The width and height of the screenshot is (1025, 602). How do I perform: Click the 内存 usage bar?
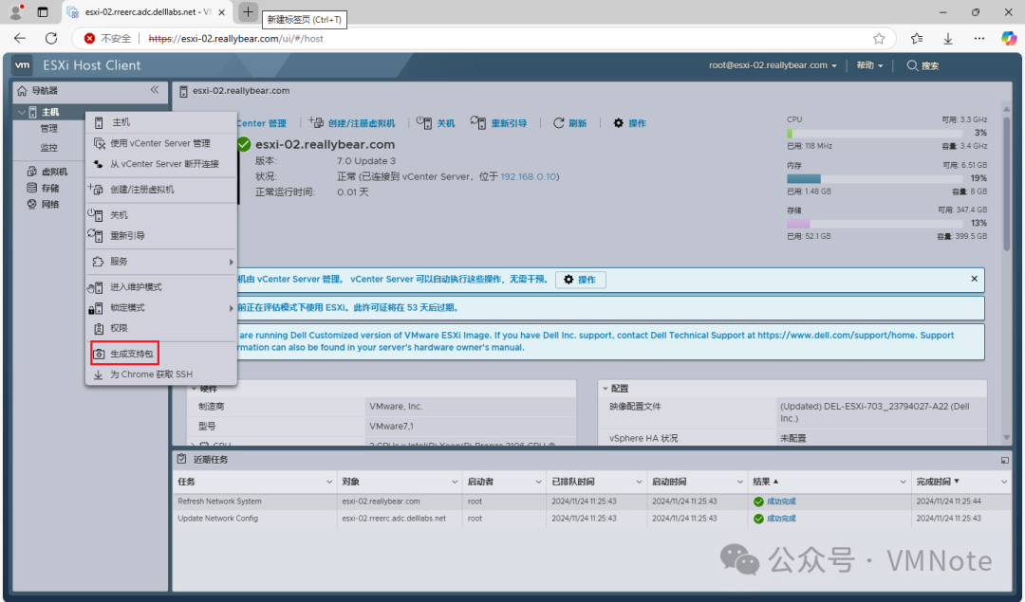pos(874,178)
